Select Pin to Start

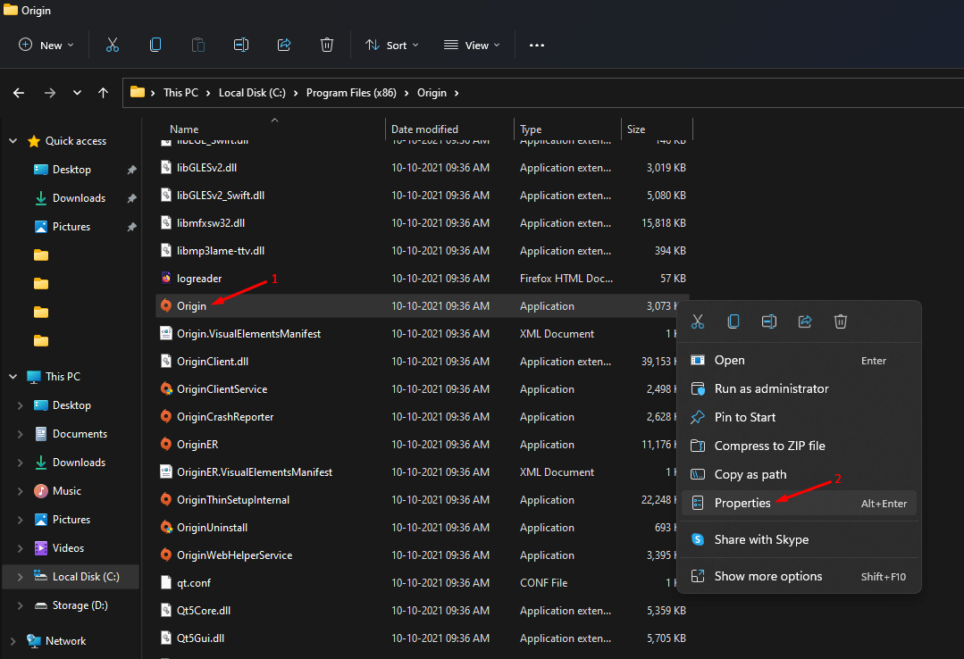(x=799, y=417)
